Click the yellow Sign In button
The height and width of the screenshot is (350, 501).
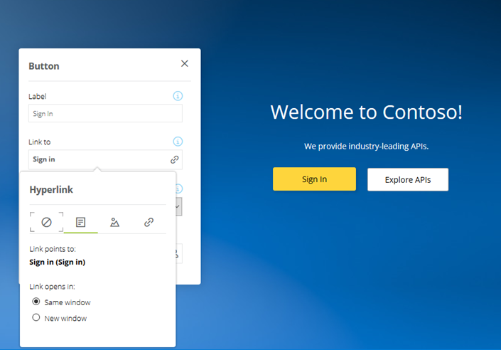pos(314,179)
